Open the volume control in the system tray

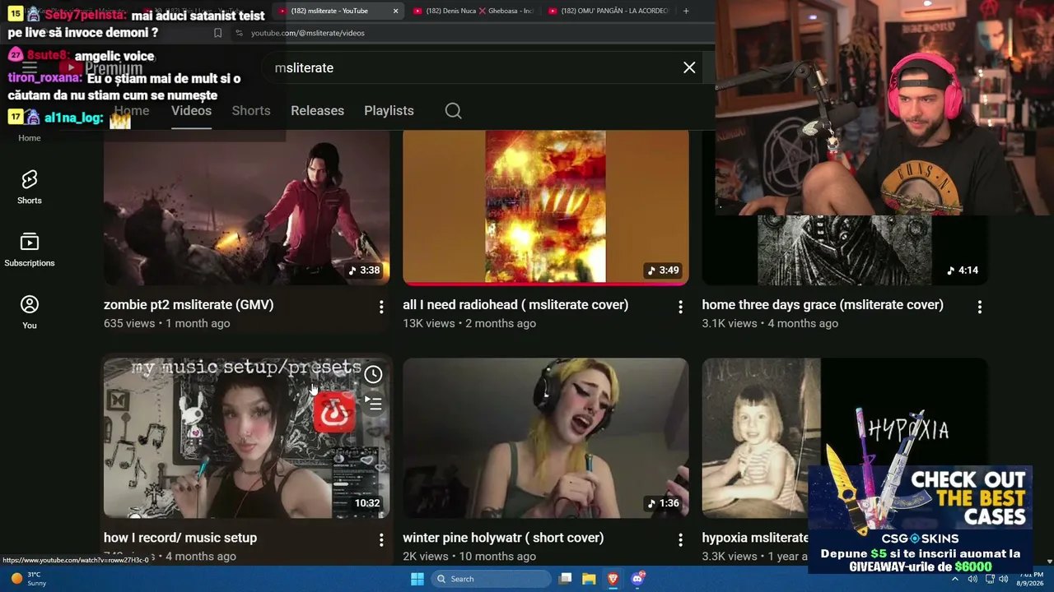click(1003, 579)
